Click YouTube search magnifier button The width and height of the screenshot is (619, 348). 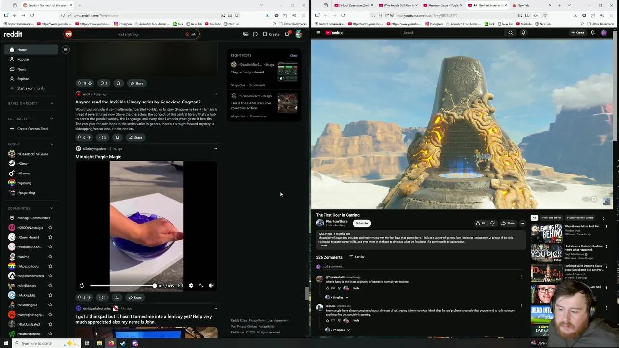(x=510, y=33)
